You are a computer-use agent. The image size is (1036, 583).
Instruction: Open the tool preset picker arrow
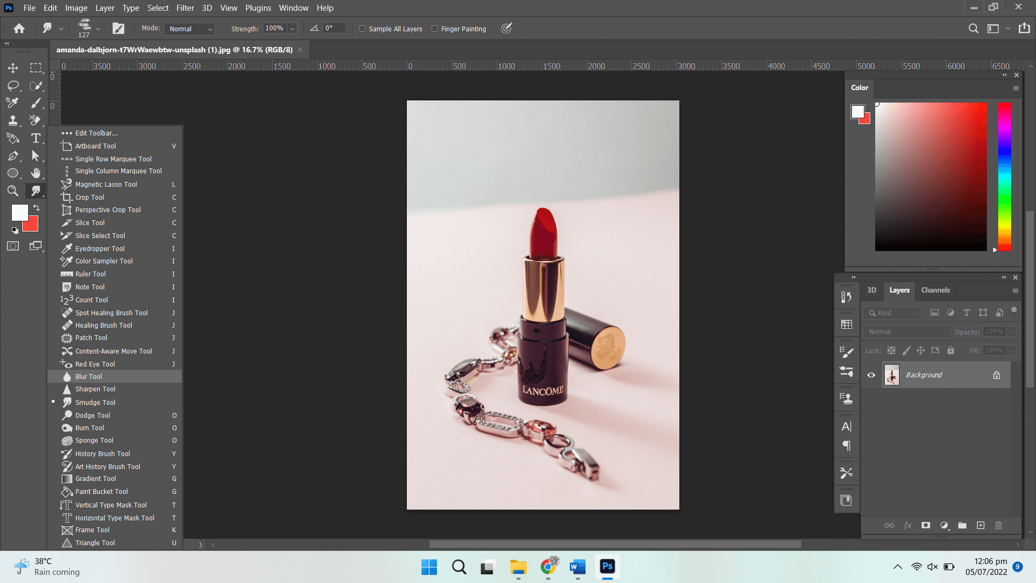(x=61, y=29)
